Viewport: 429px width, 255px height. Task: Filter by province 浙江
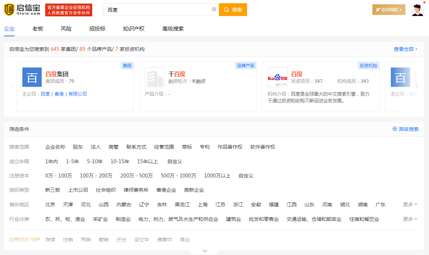238,204
